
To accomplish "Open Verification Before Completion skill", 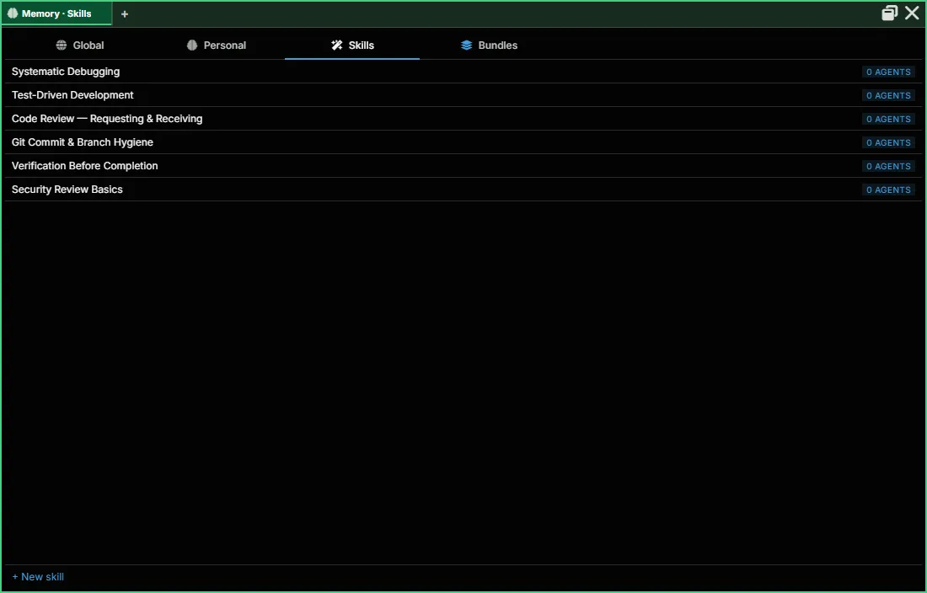I will coord(463,166).
